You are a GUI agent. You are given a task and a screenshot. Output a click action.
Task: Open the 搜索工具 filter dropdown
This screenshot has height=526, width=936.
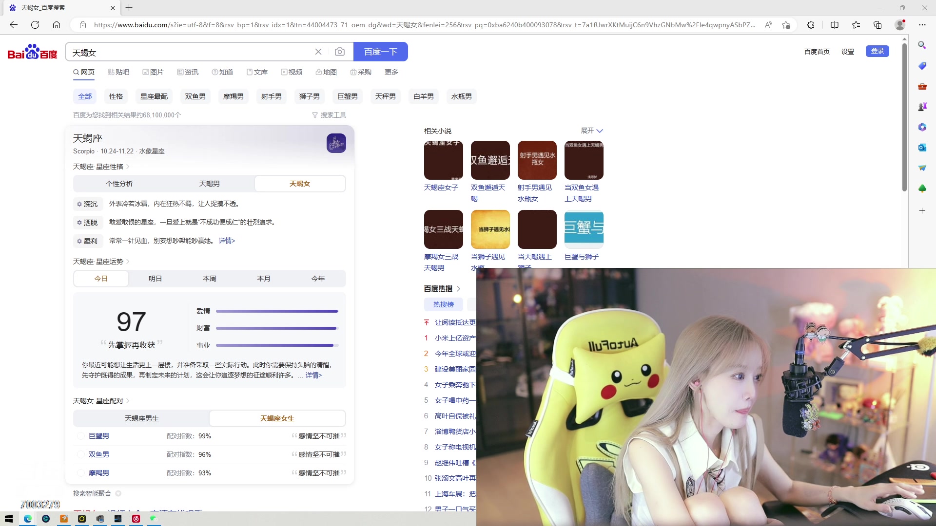tap(329, 115)
